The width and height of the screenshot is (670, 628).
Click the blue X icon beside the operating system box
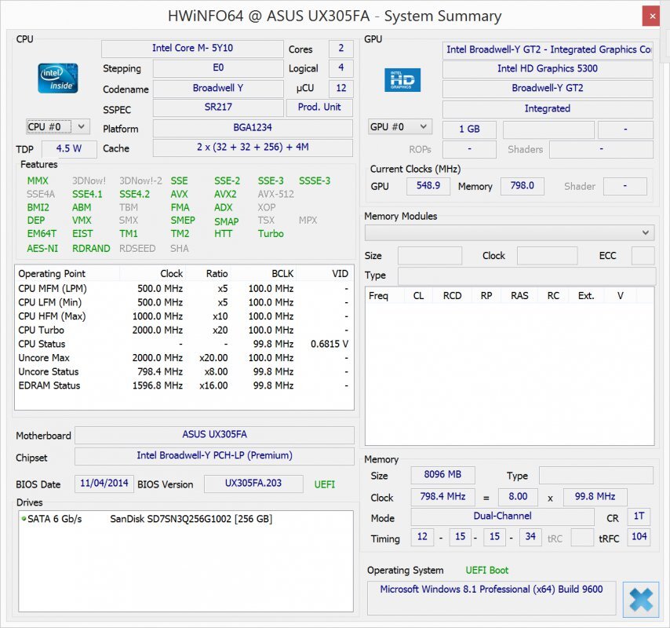tap(640, 600)
